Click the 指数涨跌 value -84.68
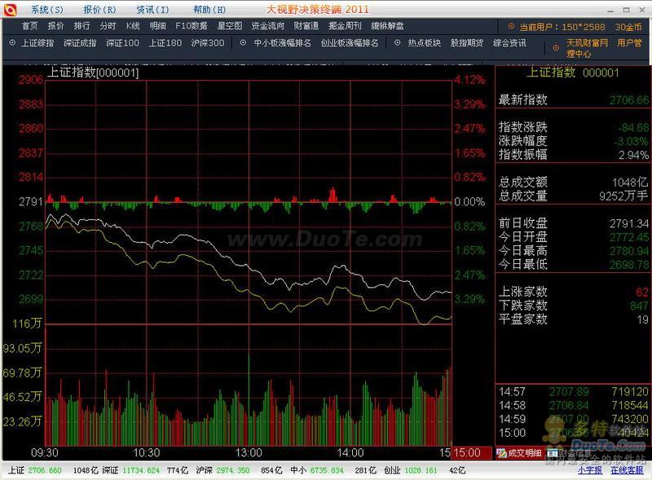The width and height of the screenshot is (652, 480). click(x=633, y=128)
